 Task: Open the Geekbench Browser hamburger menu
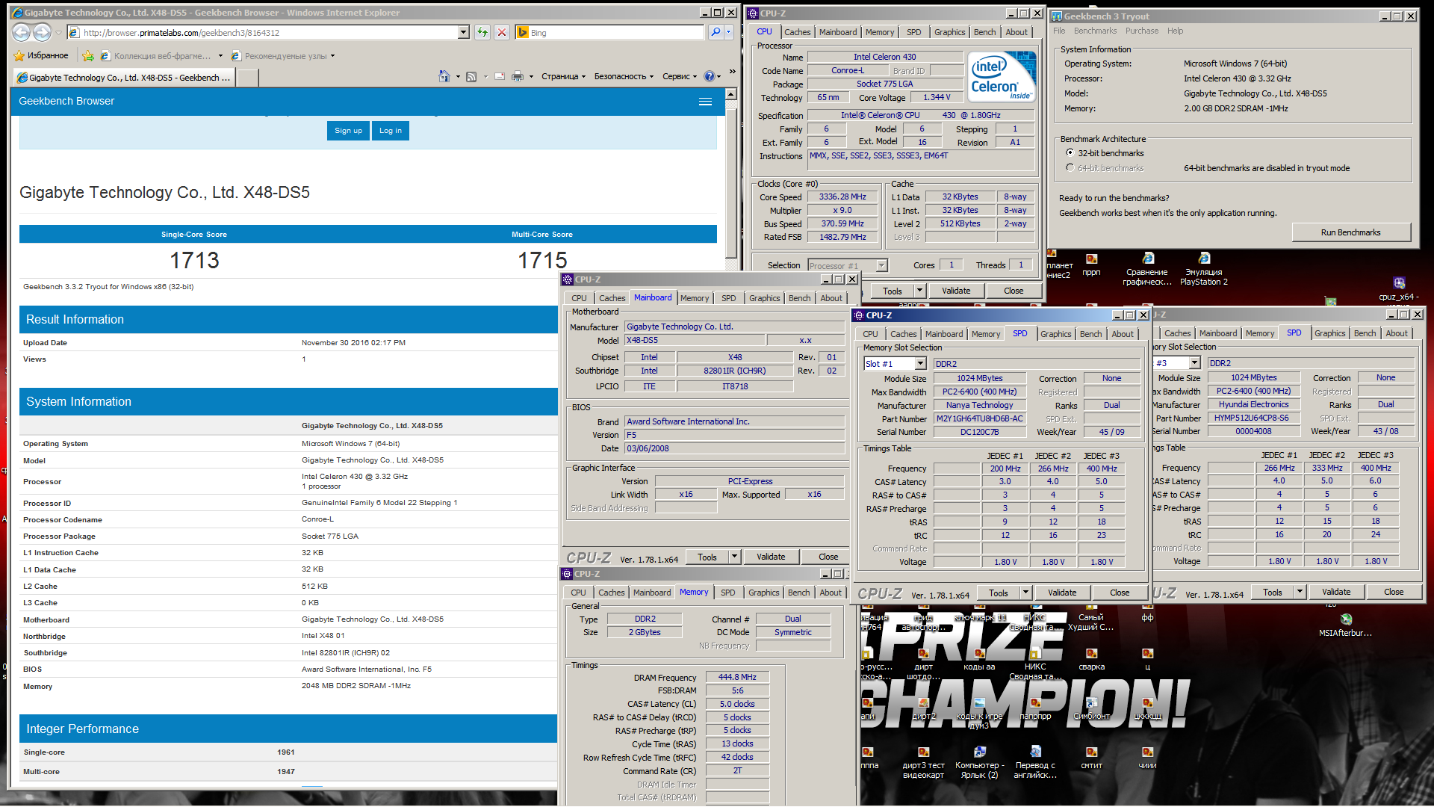(705, 102)
